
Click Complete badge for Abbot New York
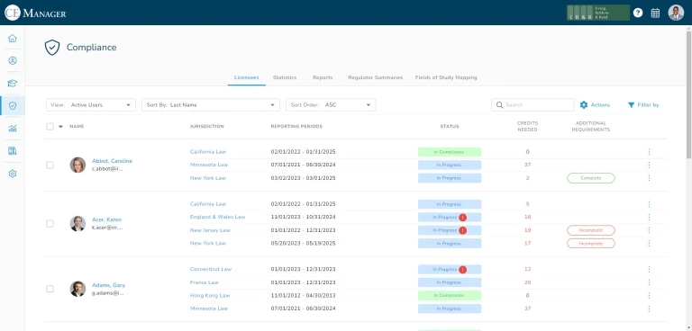591,178
